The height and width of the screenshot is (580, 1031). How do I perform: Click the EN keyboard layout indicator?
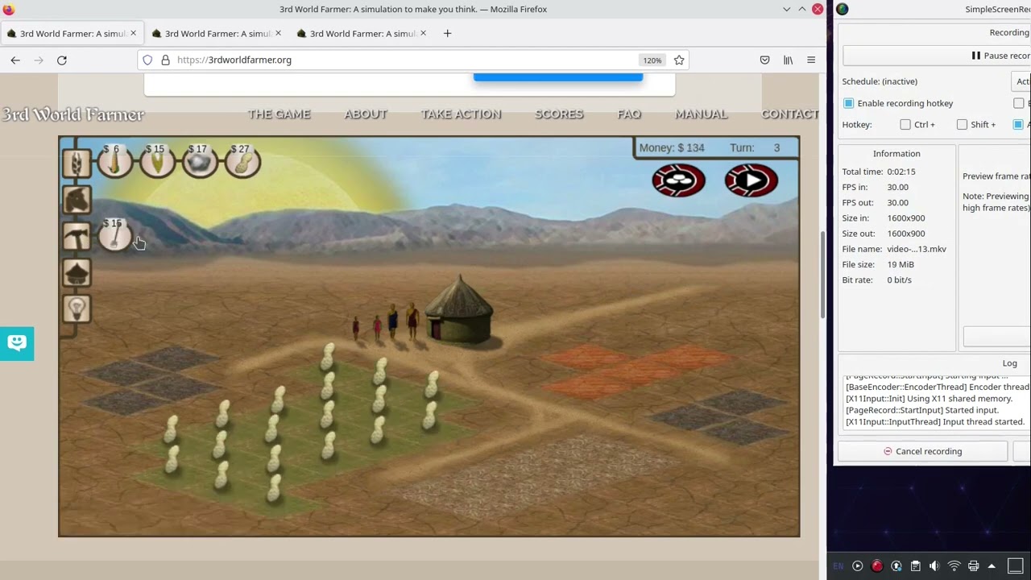click(838, 566)
